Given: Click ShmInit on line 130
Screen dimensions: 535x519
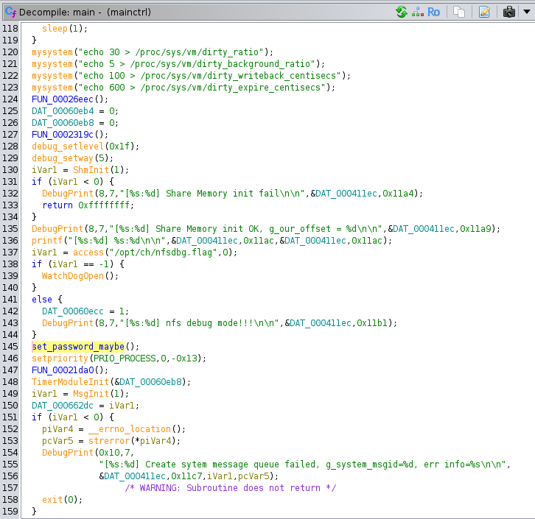Looking at the screenshot, I should [91, 170].
